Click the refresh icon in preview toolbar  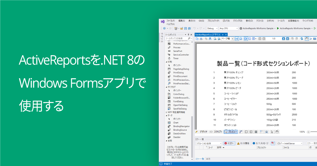[302, 39]
